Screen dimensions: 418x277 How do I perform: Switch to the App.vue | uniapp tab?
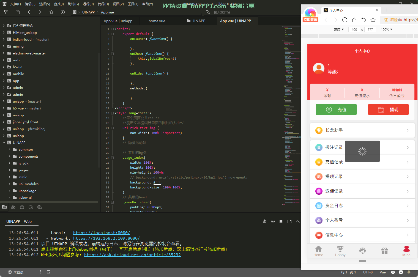pos(118,21)
